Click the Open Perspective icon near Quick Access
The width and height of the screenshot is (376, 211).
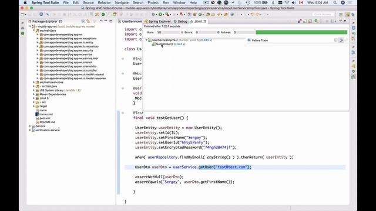point(341,15)
